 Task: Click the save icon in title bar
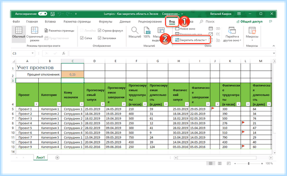53,14
